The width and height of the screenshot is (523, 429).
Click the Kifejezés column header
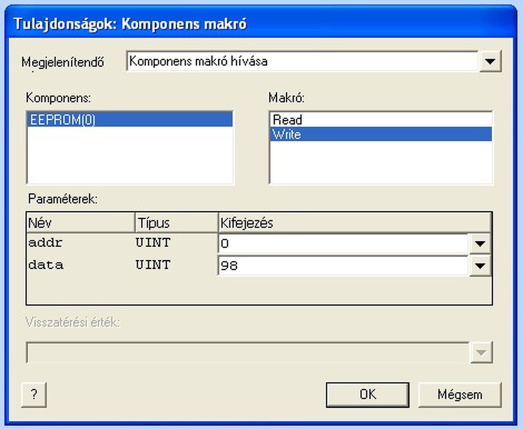click(355, 223)
